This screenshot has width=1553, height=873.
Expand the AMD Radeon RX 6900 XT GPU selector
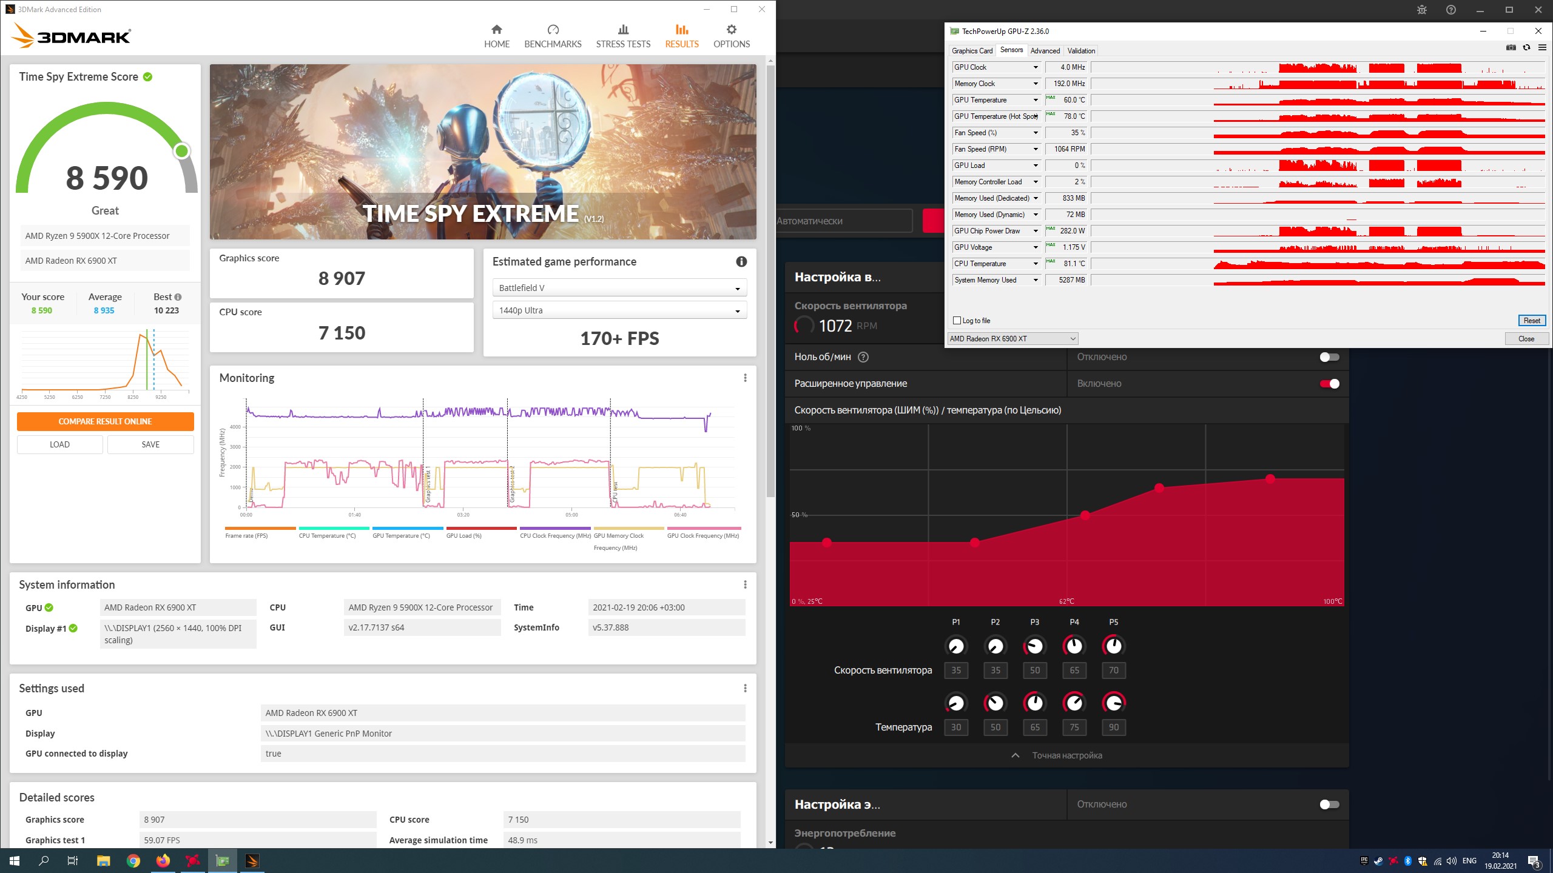point(1013,339)
